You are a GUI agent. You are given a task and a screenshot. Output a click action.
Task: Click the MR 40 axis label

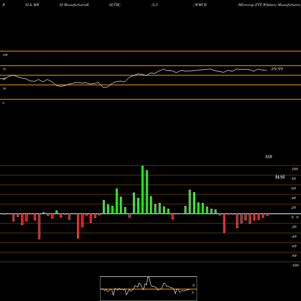(x=294, y=198)
